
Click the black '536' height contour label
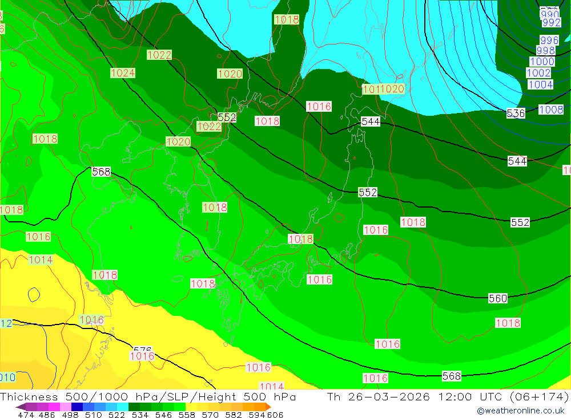coord(516,113)
